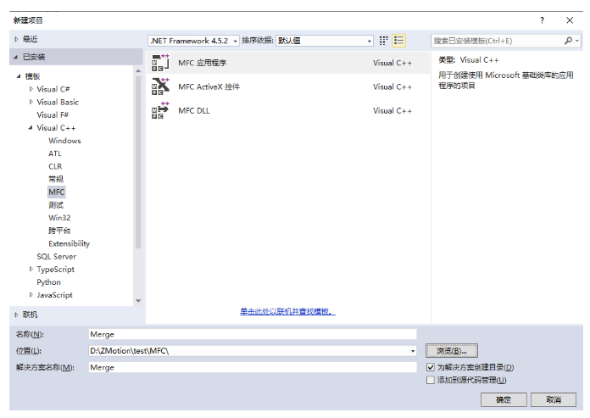
Task: Select Python in tree
Action: coord(48,282)
